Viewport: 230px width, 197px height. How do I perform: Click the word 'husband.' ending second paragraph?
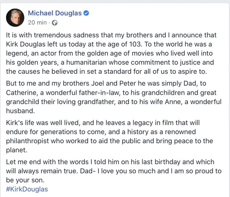pos(20,111)
